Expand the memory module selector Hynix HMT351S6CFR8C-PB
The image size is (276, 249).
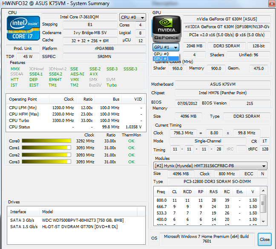(210, 166)
